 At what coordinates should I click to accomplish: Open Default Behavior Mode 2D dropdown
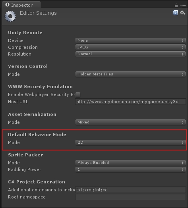(x=130, y=143)
